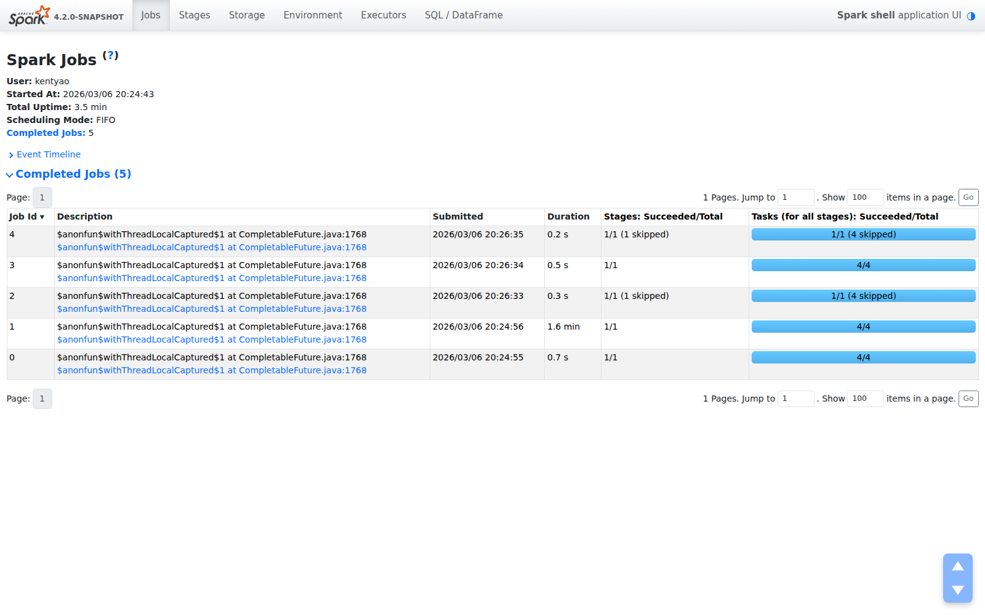Toggle the dark mode theme icon

click(971, 16)
